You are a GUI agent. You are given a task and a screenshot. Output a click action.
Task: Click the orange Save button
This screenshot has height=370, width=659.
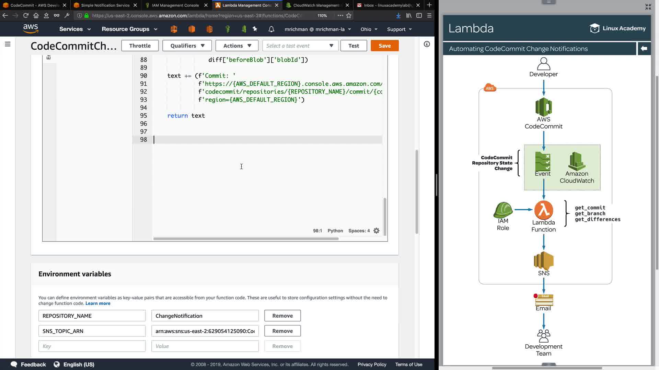click(384, 46)
